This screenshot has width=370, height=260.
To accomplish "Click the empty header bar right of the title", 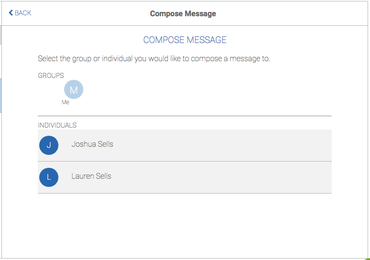I will (x=297, y=13).
